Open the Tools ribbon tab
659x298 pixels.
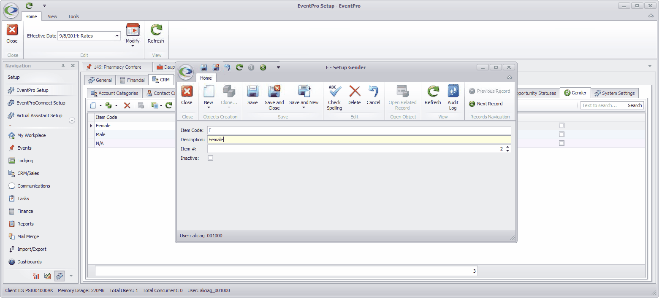pyautogui.click(x=73, y=16)
